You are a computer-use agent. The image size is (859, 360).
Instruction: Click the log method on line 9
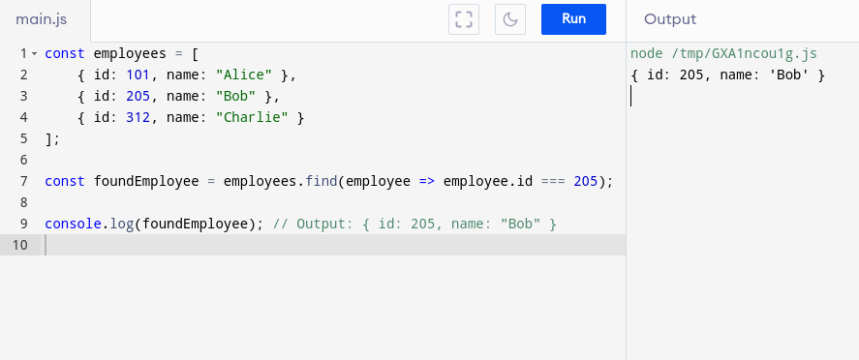pyautogui.click(x=122, y=225)
